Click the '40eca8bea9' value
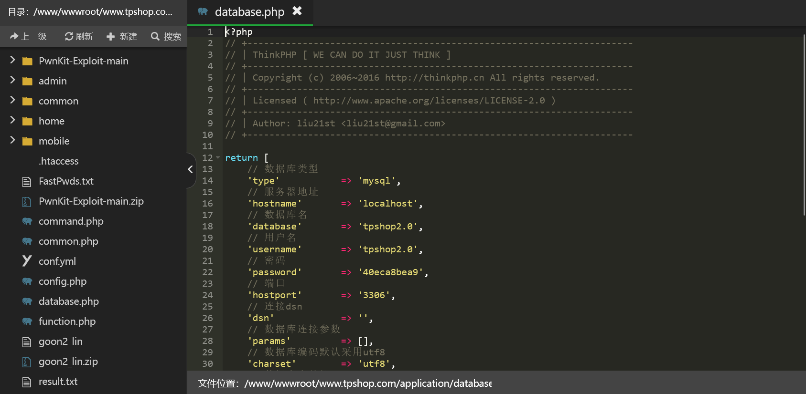 [x=390, y=272]
